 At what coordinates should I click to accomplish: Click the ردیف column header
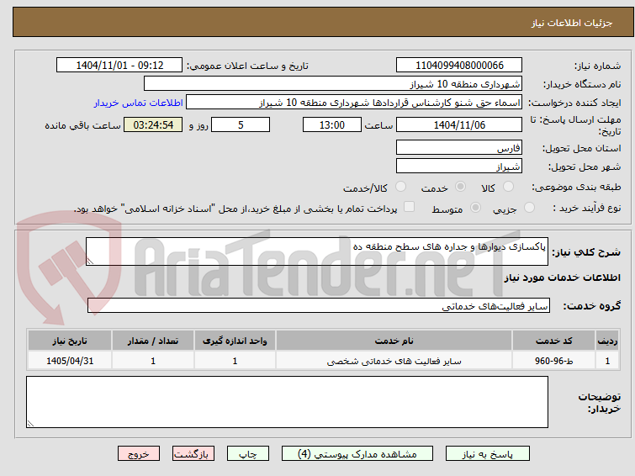click(x=607, y=341)
